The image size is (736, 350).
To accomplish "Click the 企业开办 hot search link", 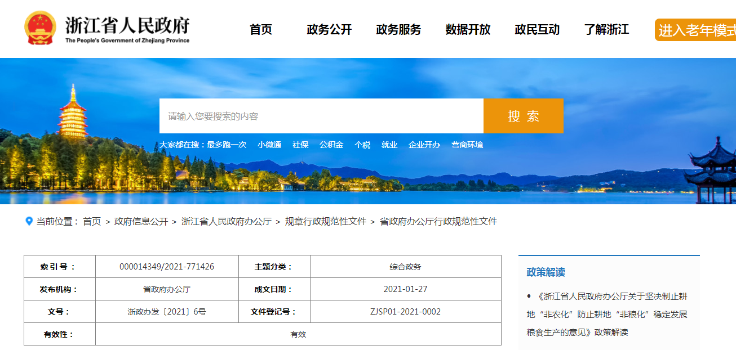I will pyautogui.click(x=424, y=145).
